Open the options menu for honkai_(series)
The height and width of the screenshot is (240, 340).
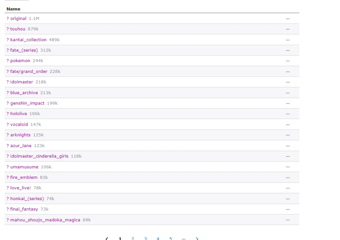coord(288,199)
